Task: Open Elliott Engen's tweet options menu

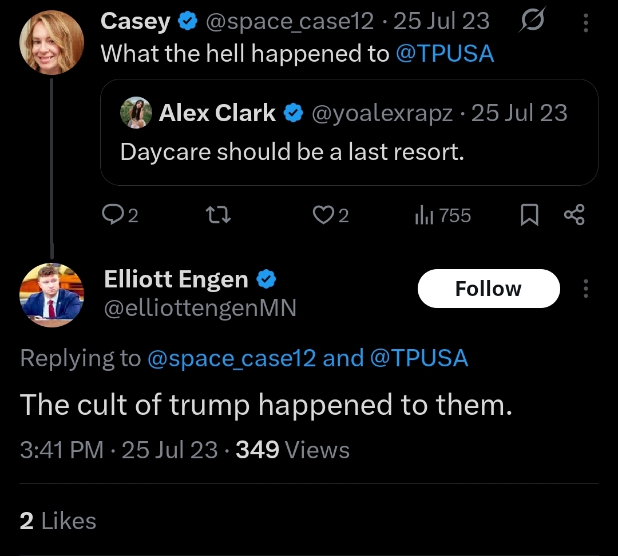Action: 585,289
